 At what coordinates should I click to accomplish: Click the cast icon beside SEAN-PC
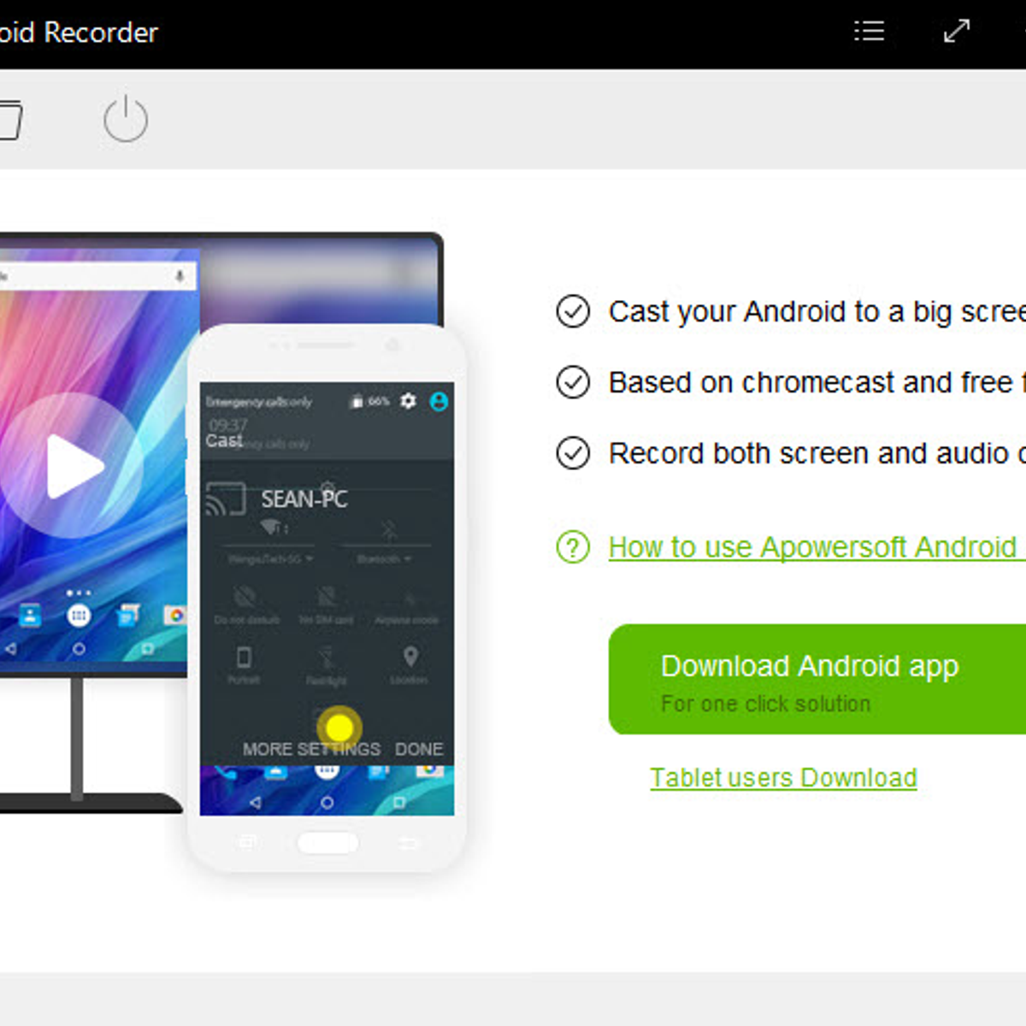pos(226,498)
